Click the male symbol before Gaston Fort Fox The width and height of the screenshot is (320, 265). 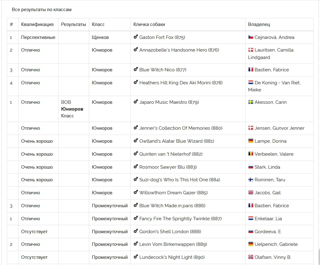tap(136, 37)
